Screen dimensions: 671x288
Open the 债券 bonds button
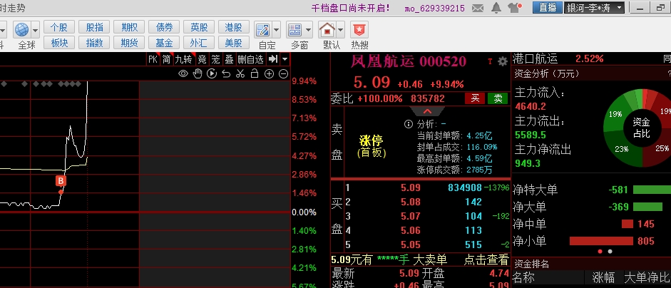164,27
